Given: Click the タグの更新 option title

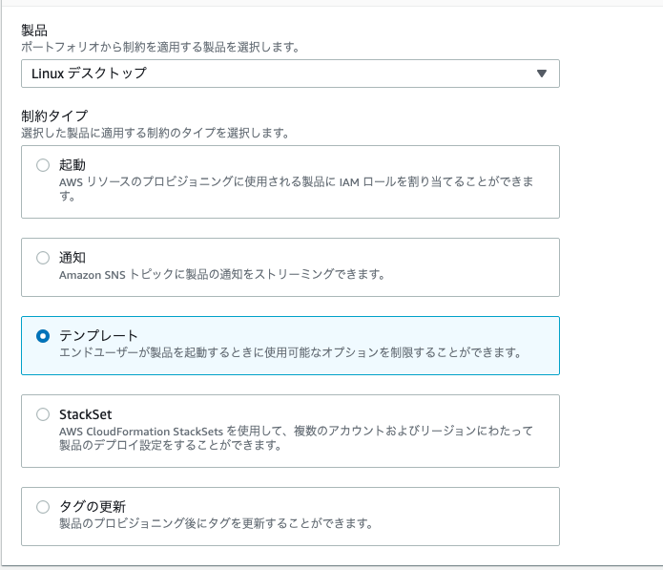Looking at the screenshot, I should coord(93,507).
